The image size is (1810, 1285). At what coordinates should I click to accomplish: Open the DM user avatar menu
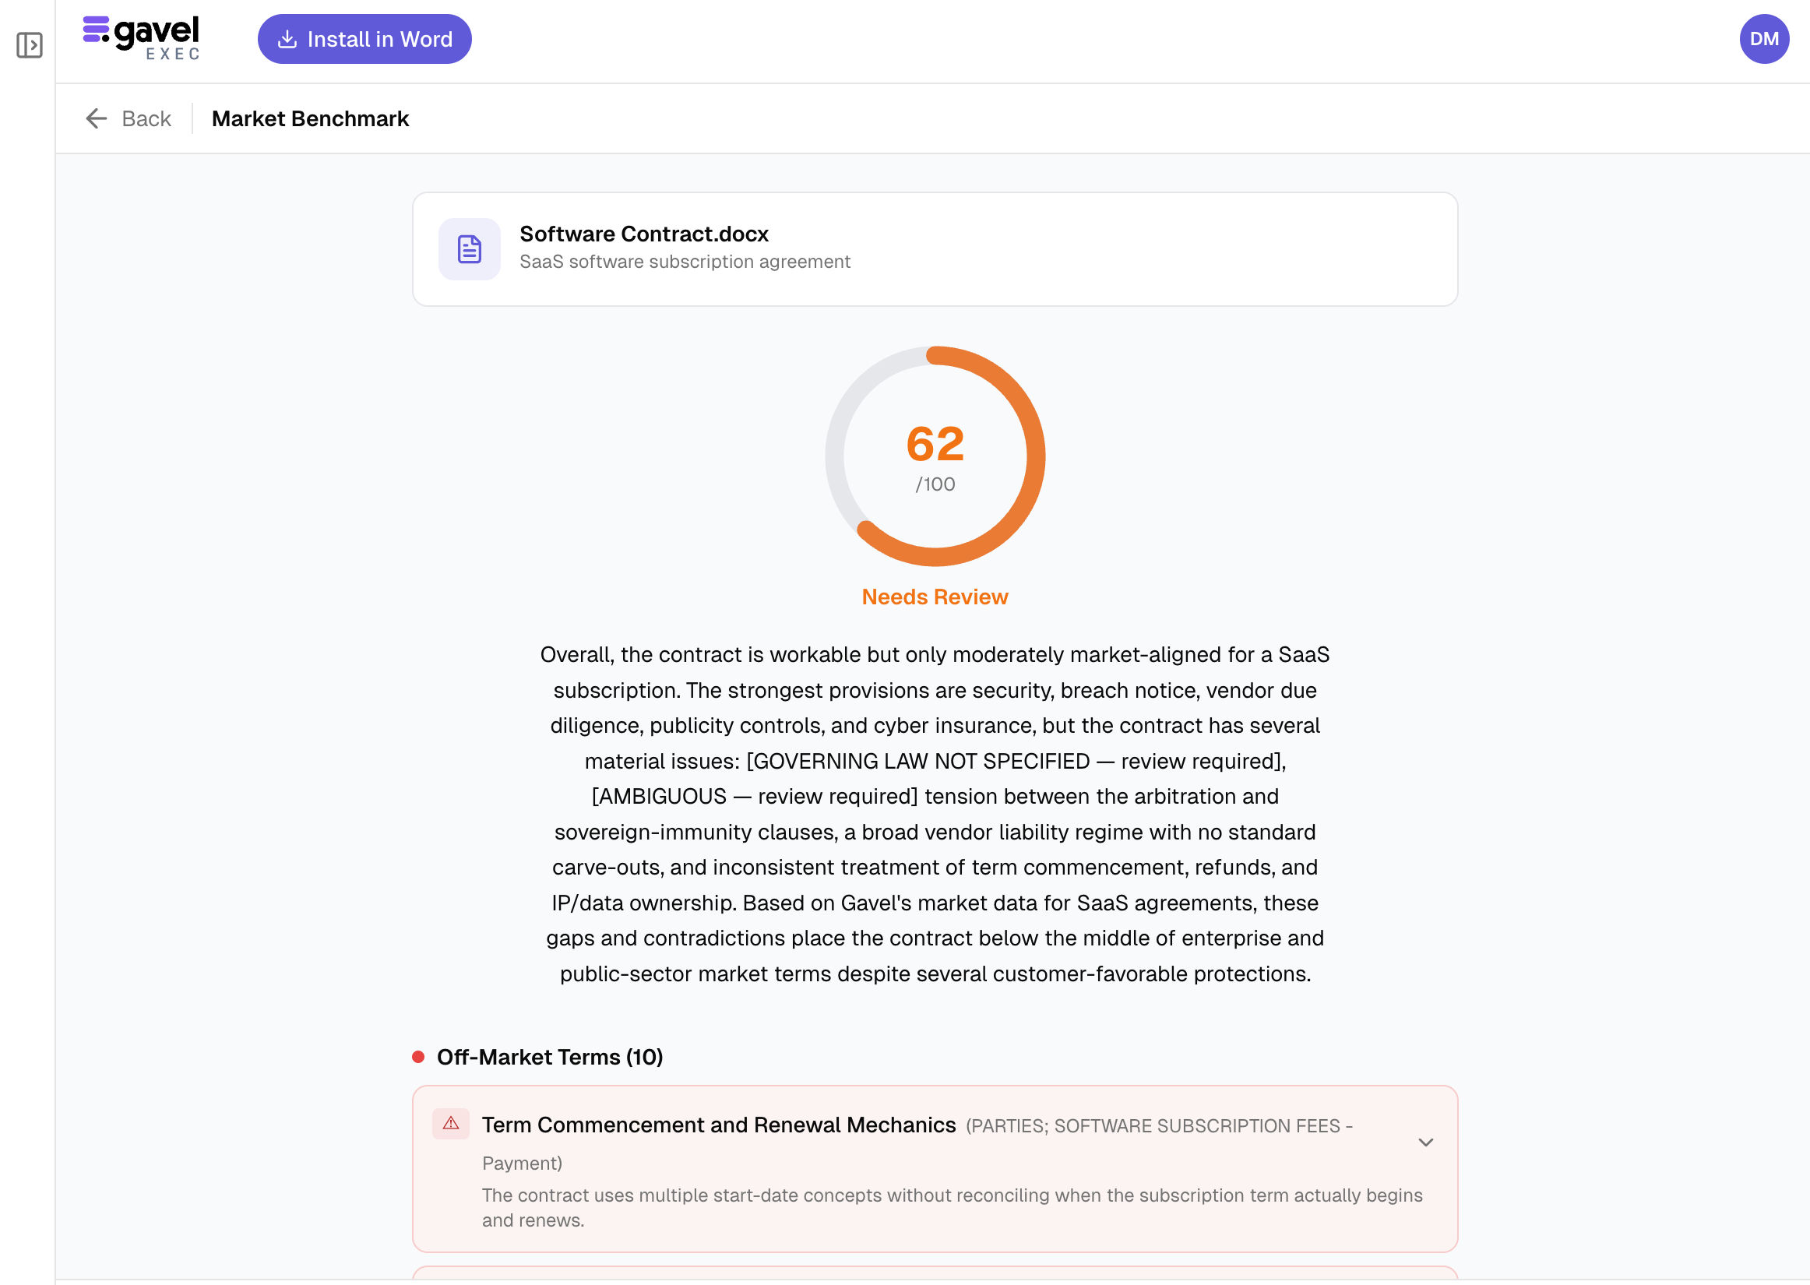(1763, 39)
